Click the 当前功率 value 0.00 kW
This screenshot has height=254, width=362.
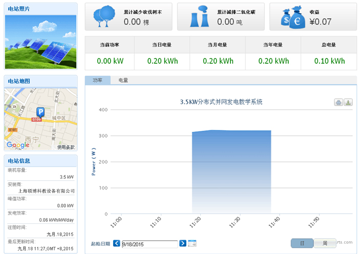(x=110, y=61)
